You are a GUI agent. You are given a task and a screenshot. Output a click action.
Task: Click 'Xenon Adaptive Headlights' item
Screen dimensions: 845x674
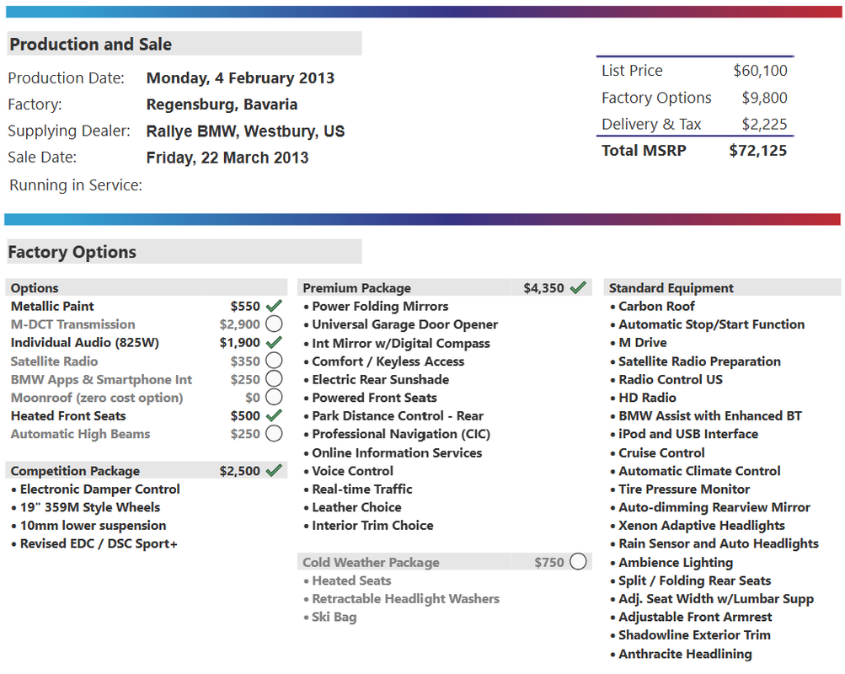click(x=702, y=526)
